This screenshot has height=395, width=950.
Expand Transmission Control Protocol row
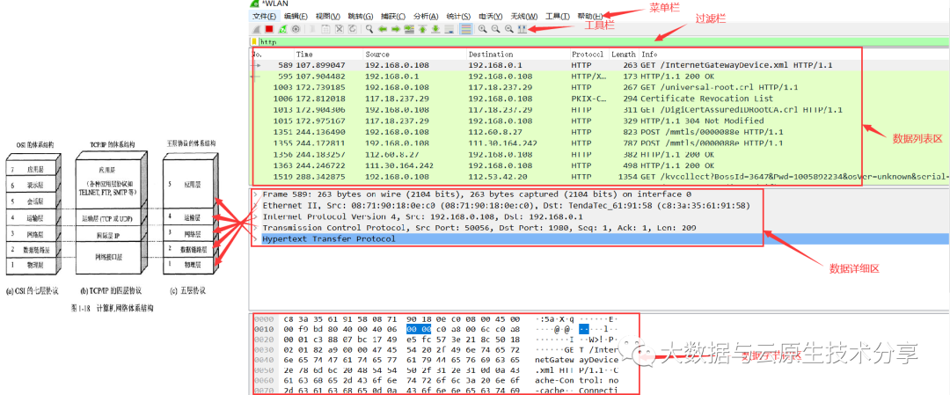pos(256,227)
